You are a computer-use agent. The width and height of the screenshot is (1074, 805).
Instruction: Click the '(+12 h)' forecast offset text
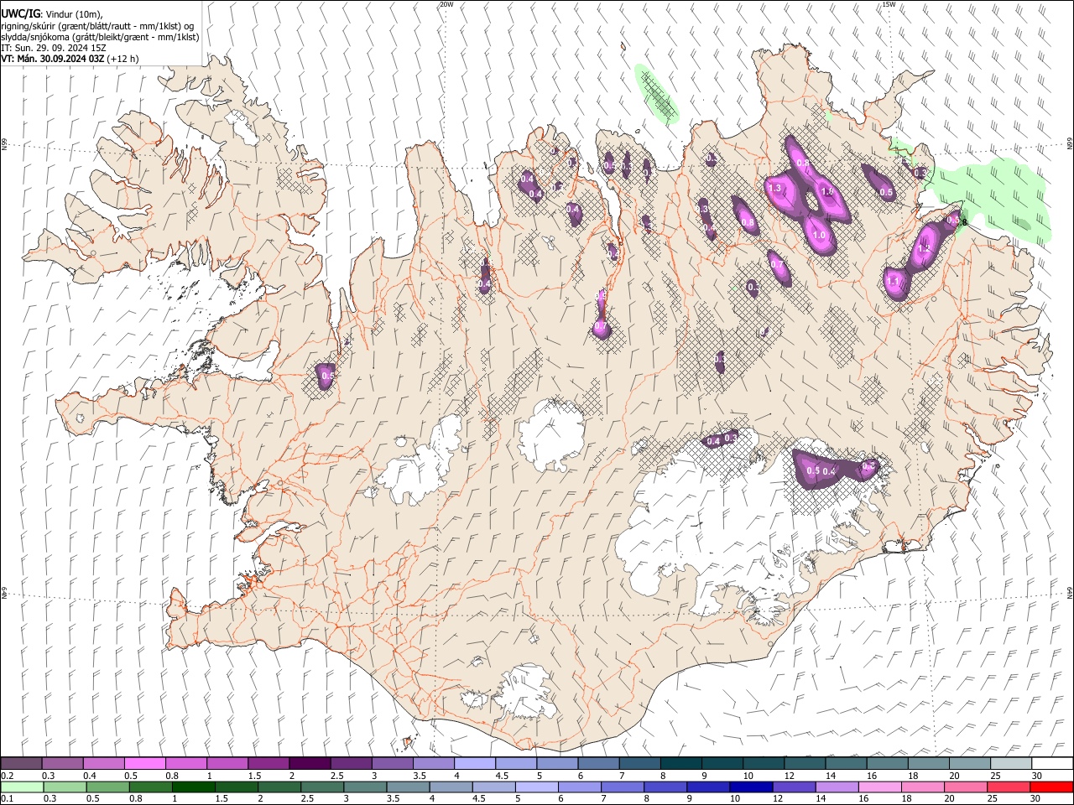click(123, 59)
